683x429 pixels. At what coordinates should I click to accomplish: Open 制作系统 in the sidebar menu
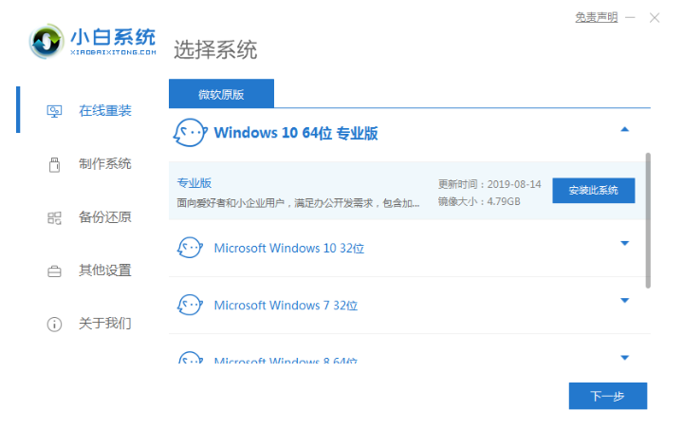click(x=104, y=164)
